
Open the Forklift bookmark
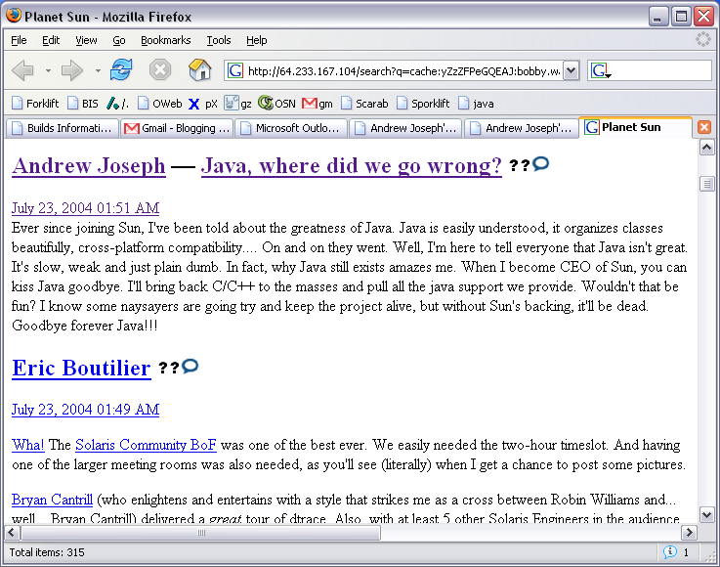click(35, 104)
